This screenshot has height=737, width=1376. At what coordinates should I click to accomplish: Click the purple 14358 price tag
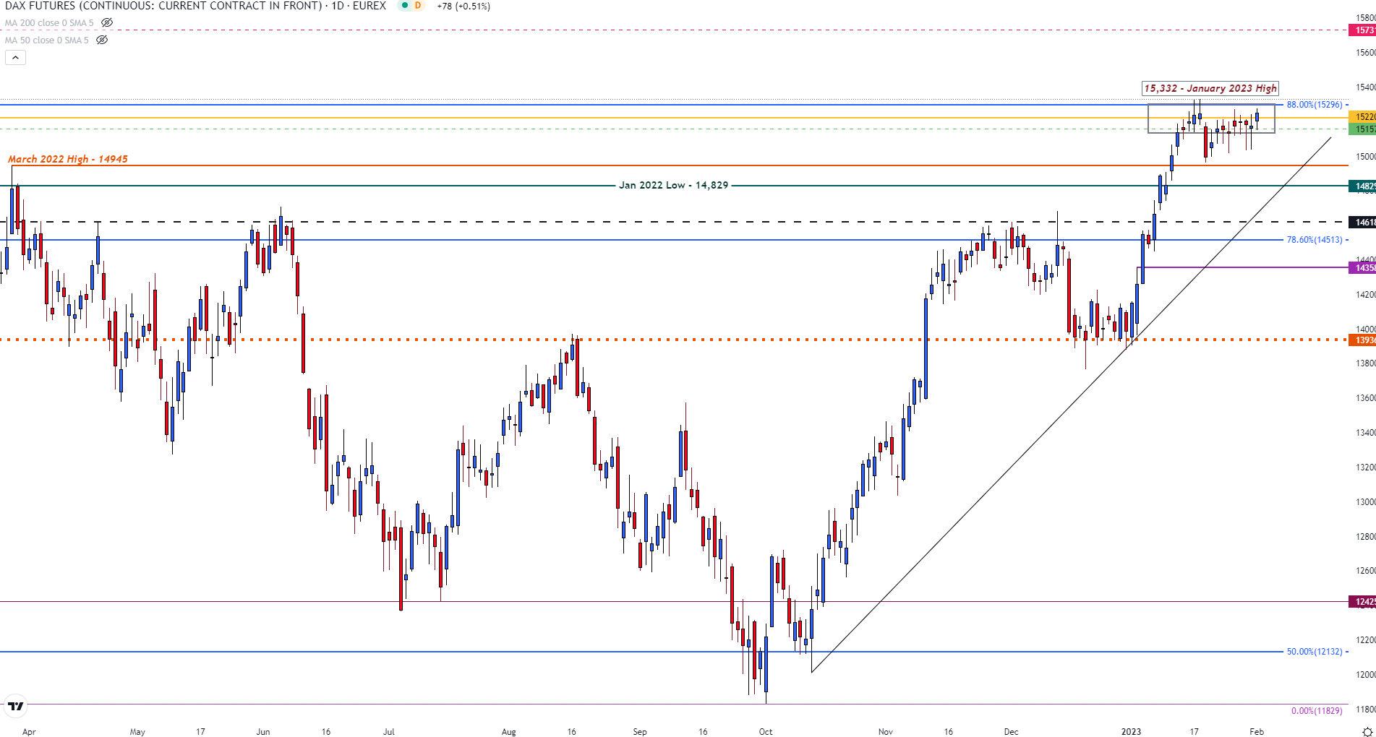tap(1363, 268)
